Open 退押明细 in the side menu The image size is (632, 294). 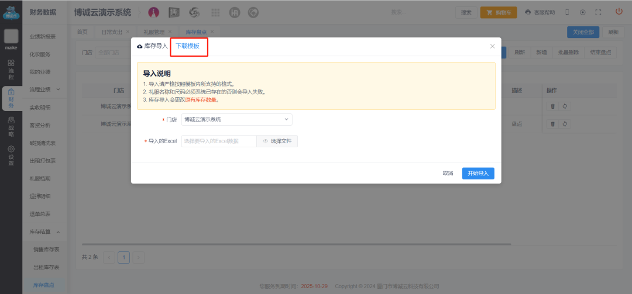click(40, 196)
